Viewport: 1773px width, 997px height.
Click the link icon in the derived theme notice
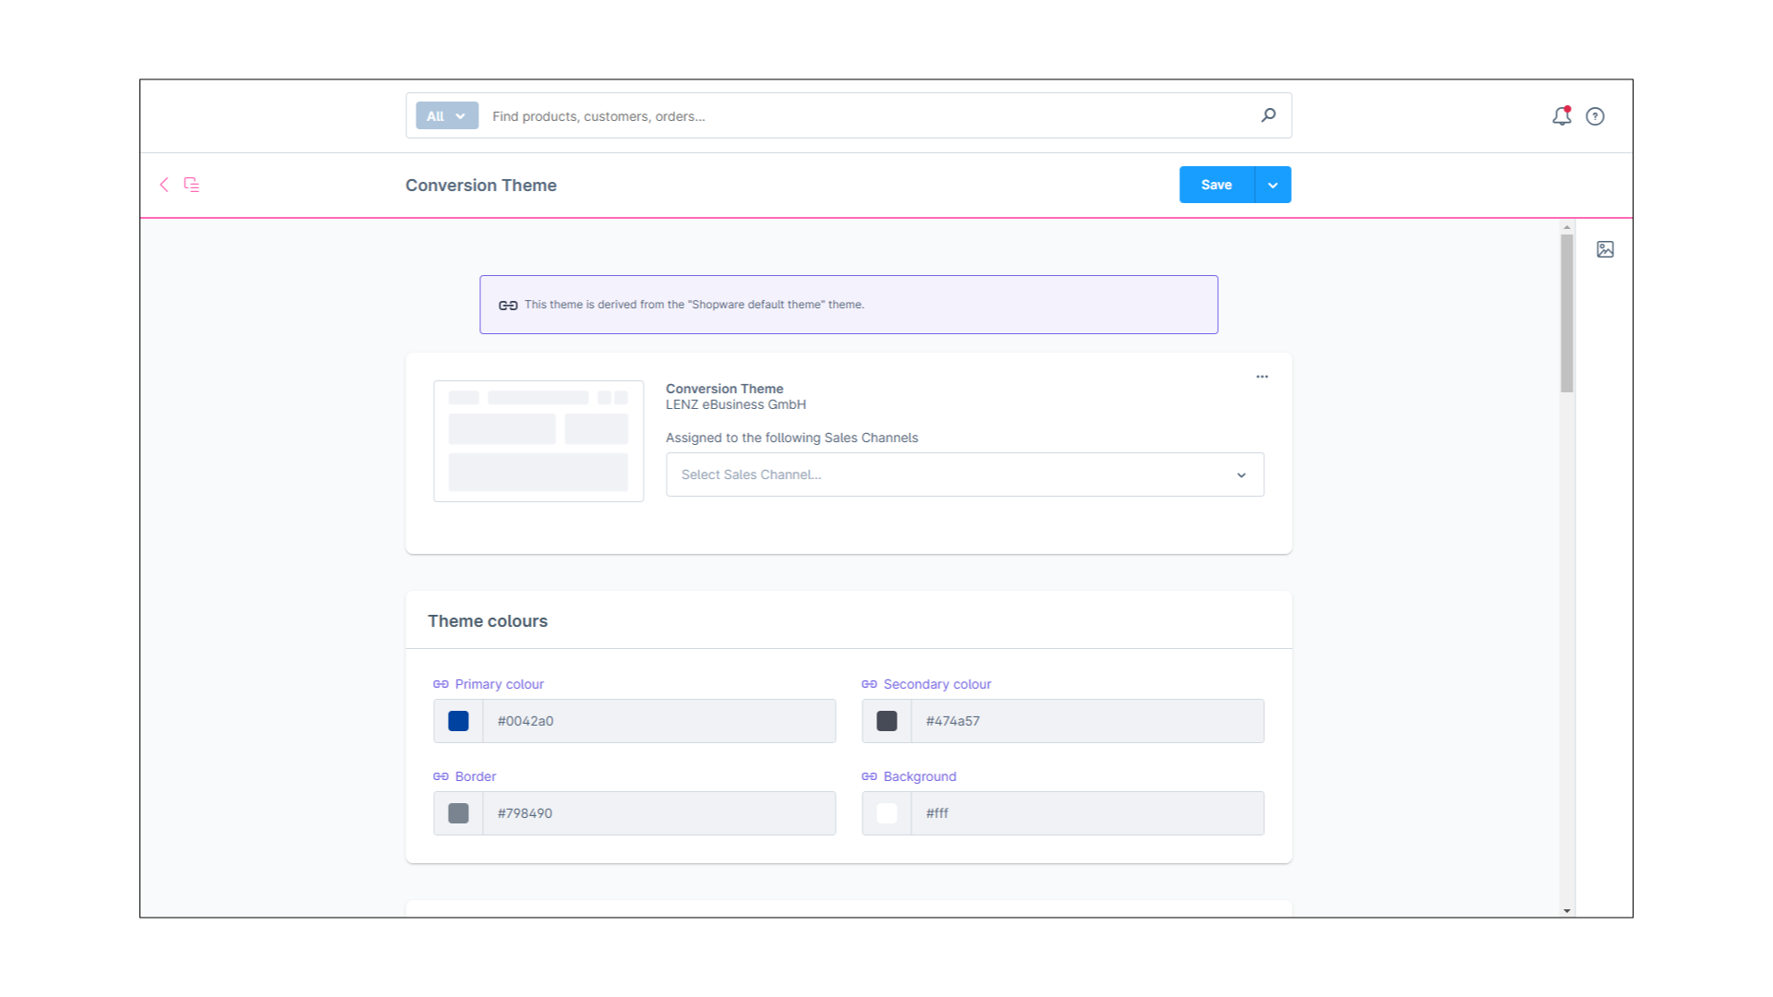pyautogui.click(x=508, y=306)
